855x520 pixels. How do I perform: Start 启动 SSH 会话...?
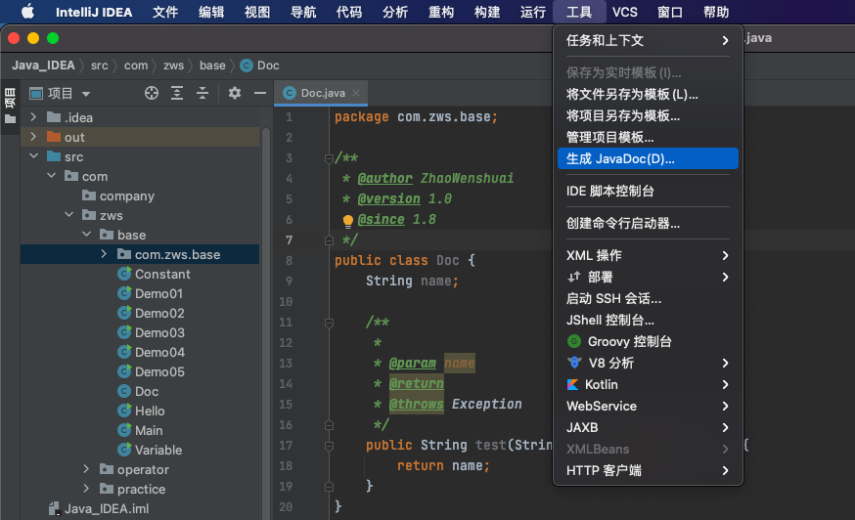click(648, 299)
